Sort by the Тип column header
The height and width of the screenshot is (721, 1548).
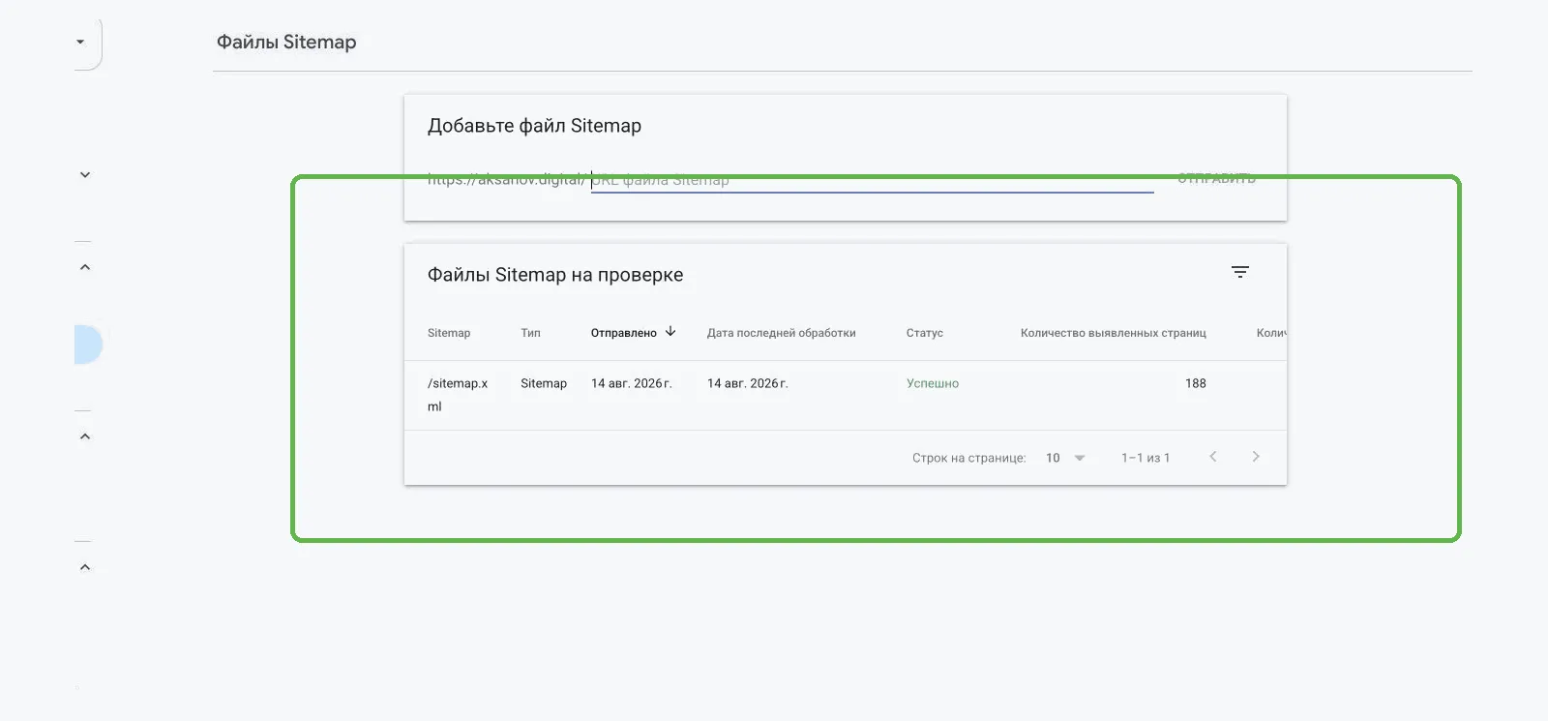pyautogui.click(x=530, y=333)
